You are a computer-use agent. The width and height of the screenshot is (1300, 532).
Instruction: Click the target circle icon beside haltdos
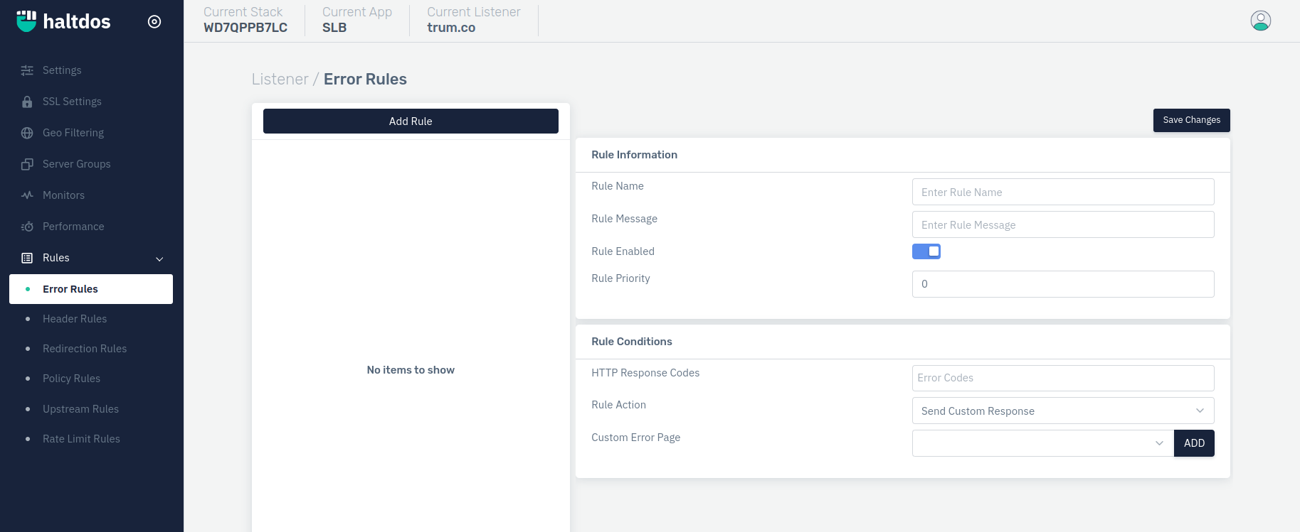154,21
